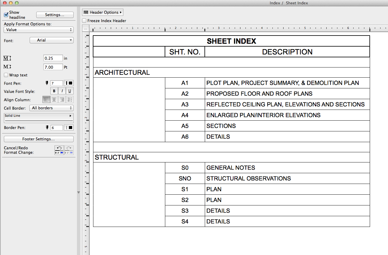Click the Border Pen number field

tap(57, 127)
